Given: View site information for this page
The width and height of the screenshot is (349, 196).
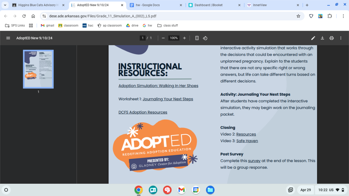Looking at the screenshot, I should (44, 16).
